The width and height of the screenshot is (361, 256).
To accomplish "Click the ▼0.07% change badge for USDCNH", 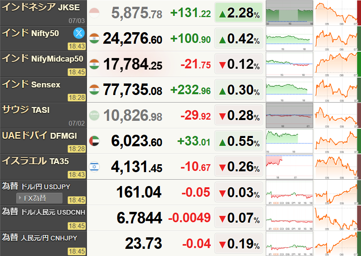I will pyautogui.click(x=239, y=218).
